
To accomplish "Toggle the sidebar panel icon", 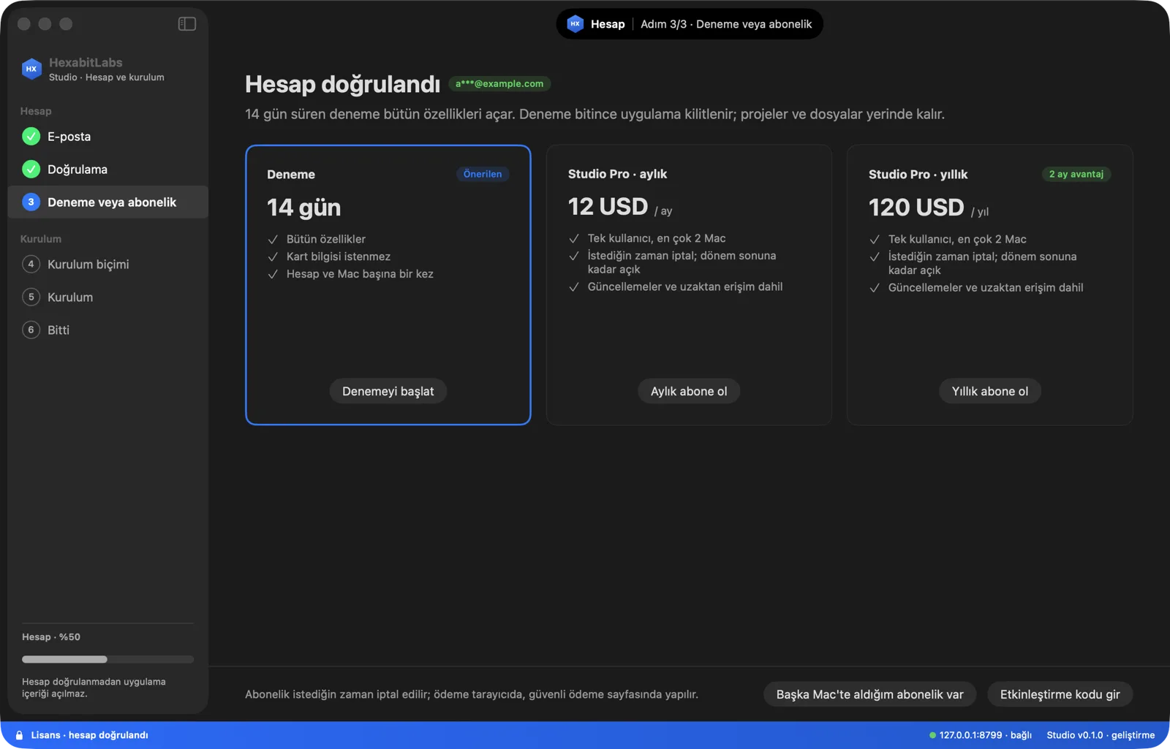I will pos(186,24).
